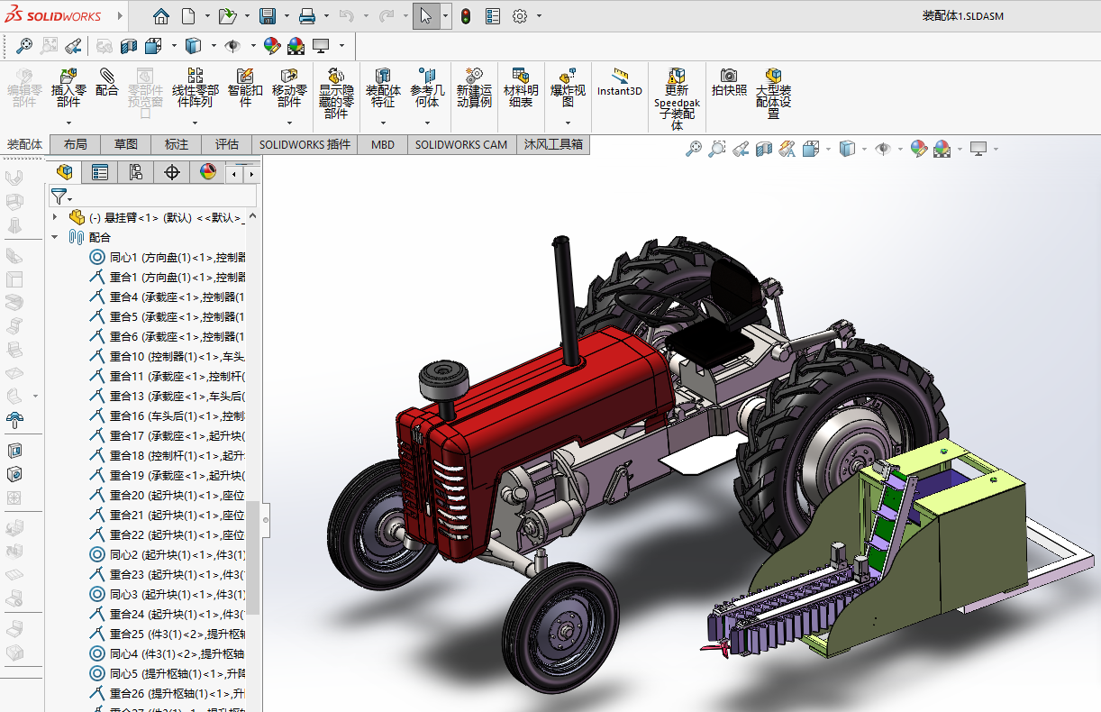Click the Save icon in top toolbar
1101x712 pixels.
click(x=268, y=16)
